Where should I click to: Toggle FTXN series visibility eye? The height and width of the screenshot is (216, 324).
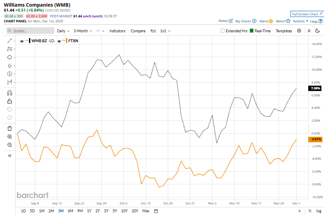pyautogui.click(x=59, y=41)
